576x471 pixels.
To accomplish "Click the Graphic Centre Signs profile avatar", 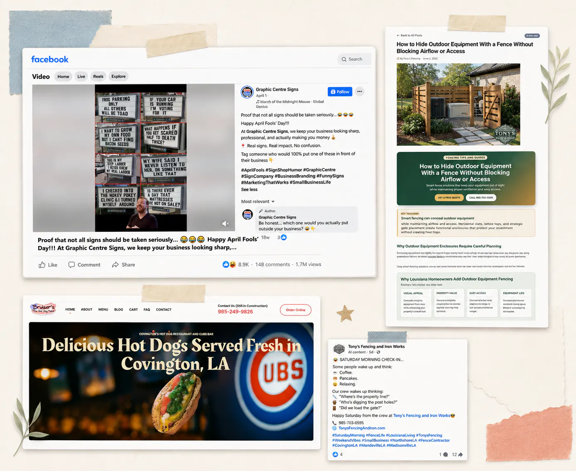I will pos(247,92).
